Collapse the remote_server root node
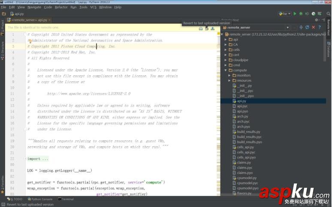The height and width of the screenshot is (207, 332). pyautogui.click(x=222, y=34)
